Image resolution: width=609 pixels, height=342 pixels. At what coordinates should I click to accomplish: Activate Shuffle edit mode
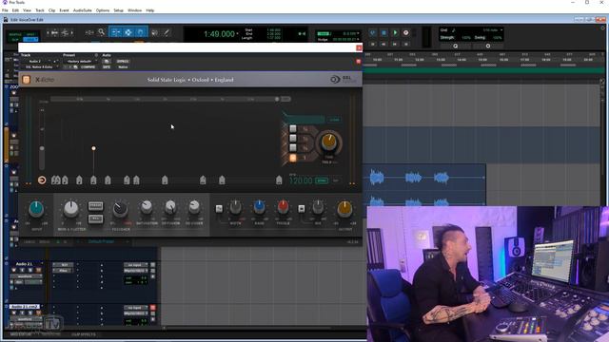click(x=15, y=34)
